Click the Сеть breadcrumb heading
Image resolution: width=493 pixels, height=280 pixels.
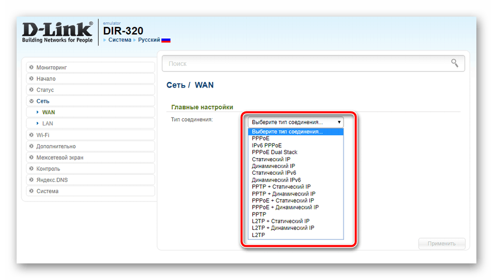pyautogui.click(x=176, y=85)
